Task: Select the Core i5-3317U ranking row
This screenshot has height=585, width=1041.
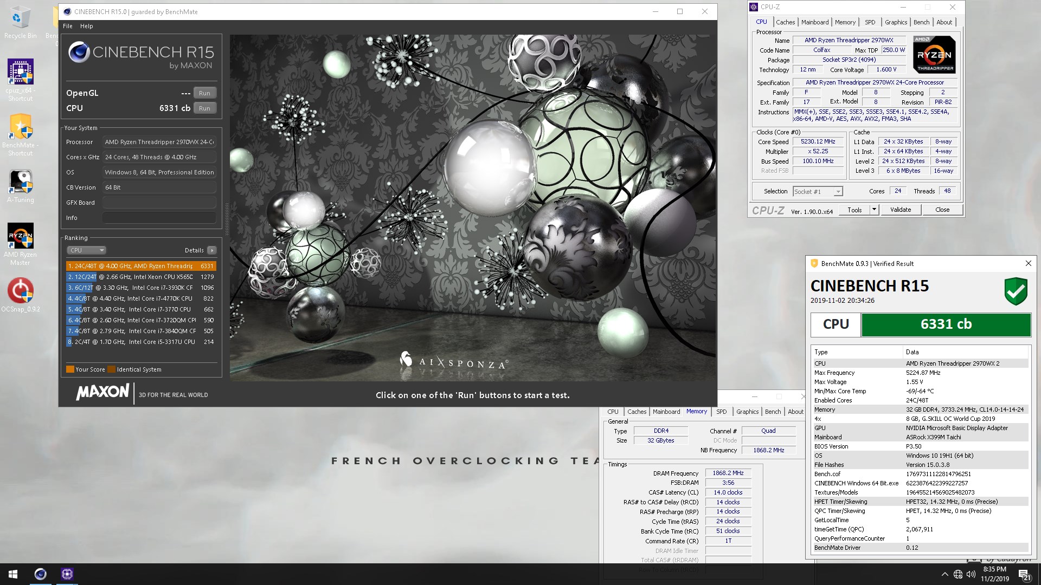Action: coord(141,342)
